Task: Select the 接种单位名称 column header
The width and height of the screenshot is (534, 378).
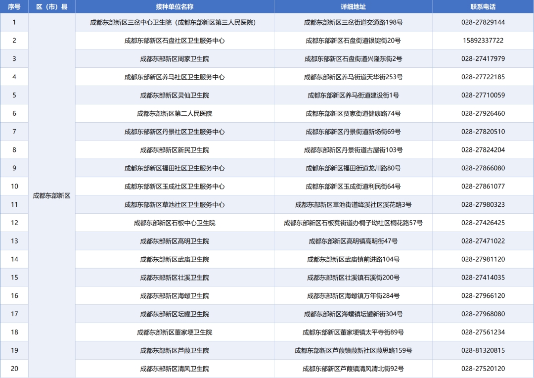Action: tap(174, 7)
